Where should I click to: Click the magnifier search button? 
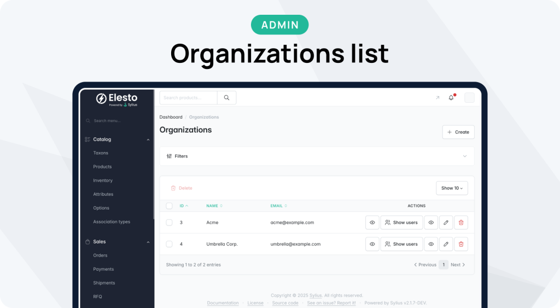click(x=226, y=98)
